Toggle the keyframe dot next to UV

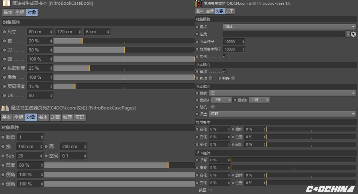tap(4, 96)
